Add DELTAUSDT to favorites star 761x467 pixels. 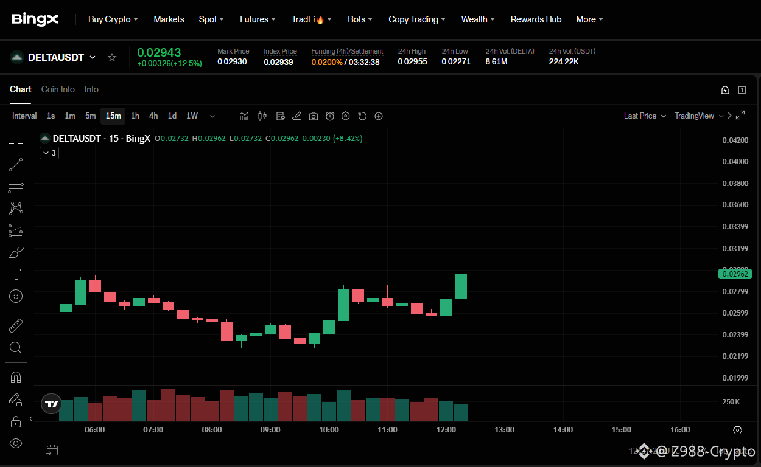point(112,57)
